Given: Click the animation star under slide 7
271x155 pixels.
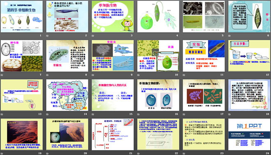Looking at the screenshot, I should [x=2, y=75].
